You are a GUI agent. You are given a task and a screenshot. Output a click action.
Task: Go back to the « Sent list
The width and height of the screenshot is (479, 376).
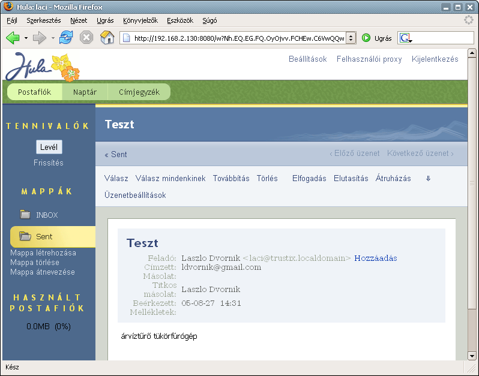click(115, 155)
